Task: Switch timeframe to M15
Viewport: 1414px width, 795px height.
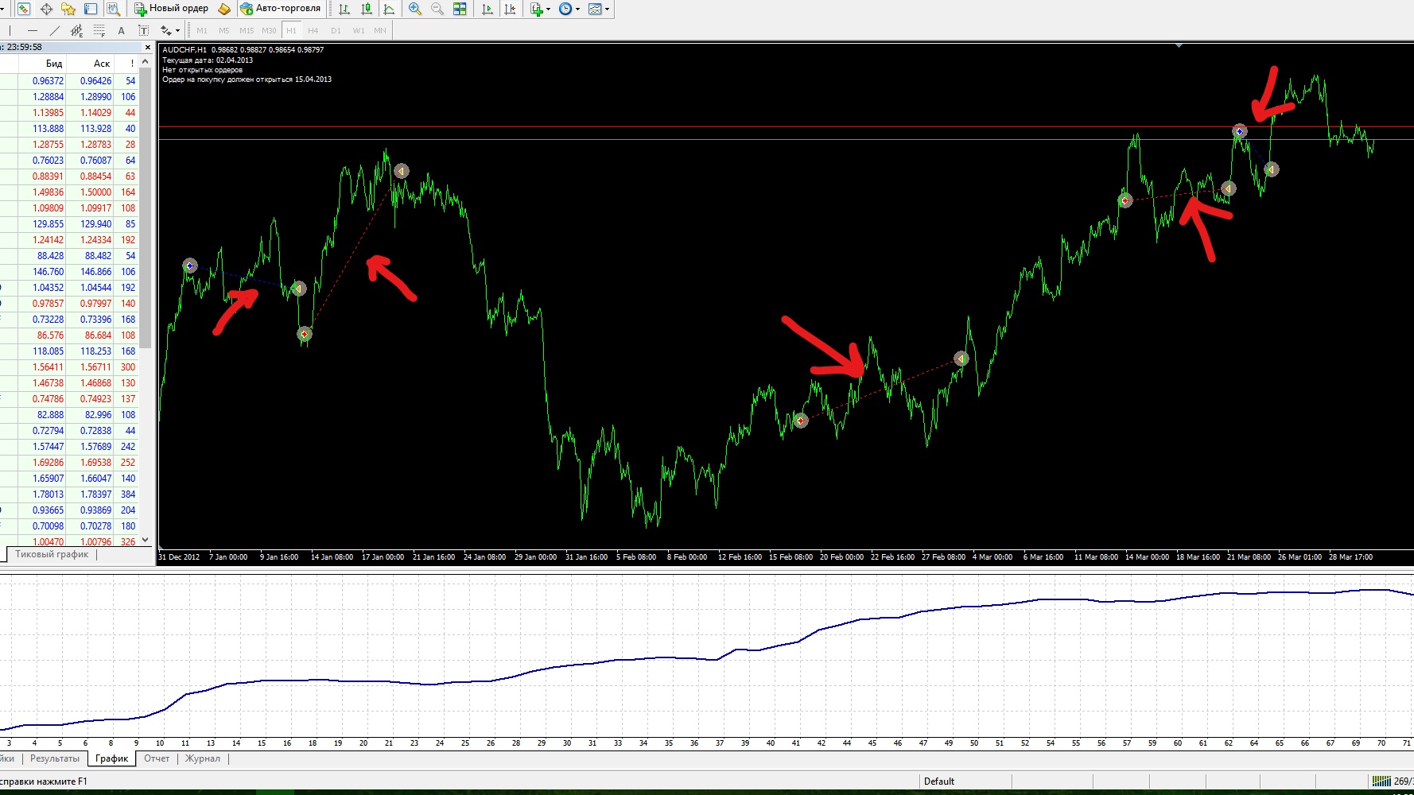Action: tap(247, 31)
